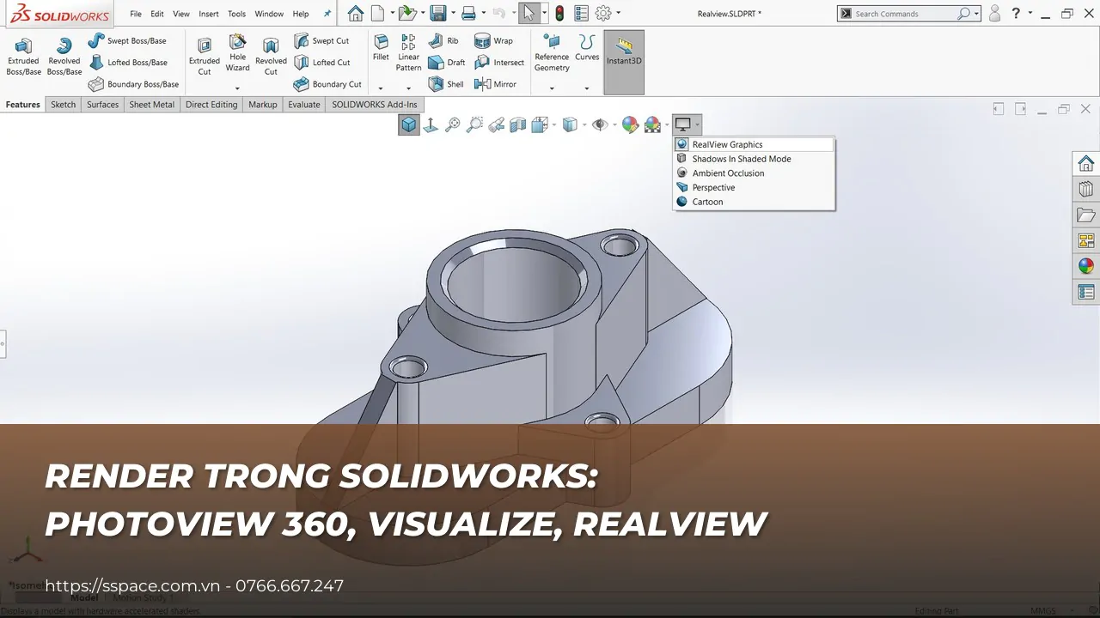The image size is (1100, 618).
Task: Toggle the Instant3D button
Action: tap(624, 62)
